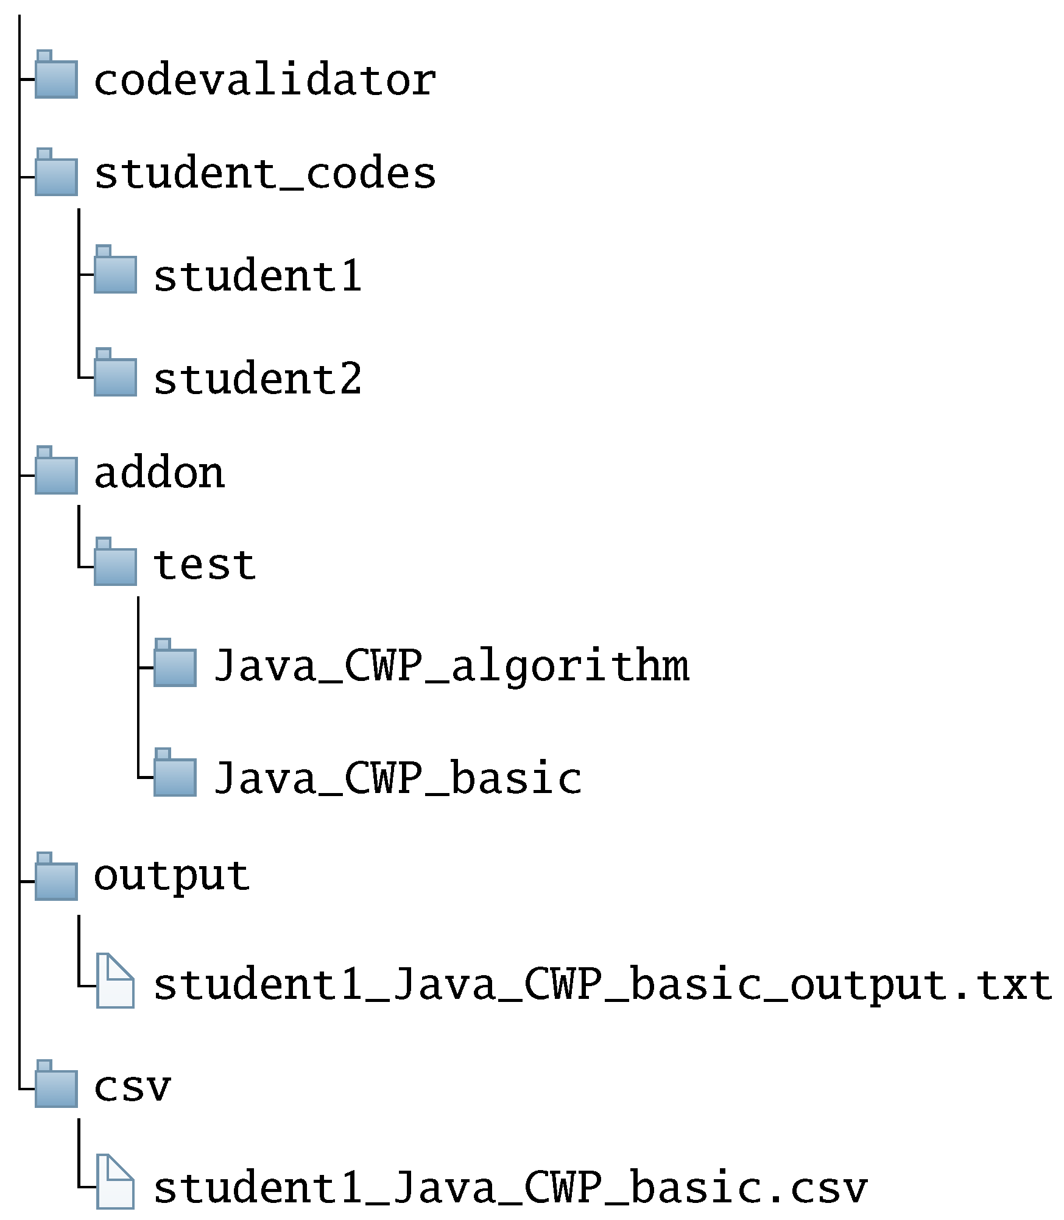Select the Java_CWP_algorithm folder name
1064x1220 pixels.
coord(451,666)
